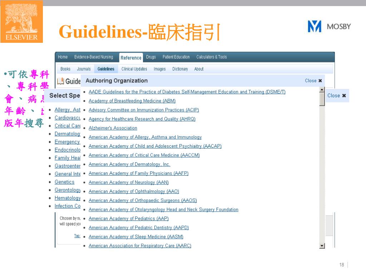Click the scrollbar down arrow
The height and width of the screenshot is (274, 366).
tap(322, 245)
